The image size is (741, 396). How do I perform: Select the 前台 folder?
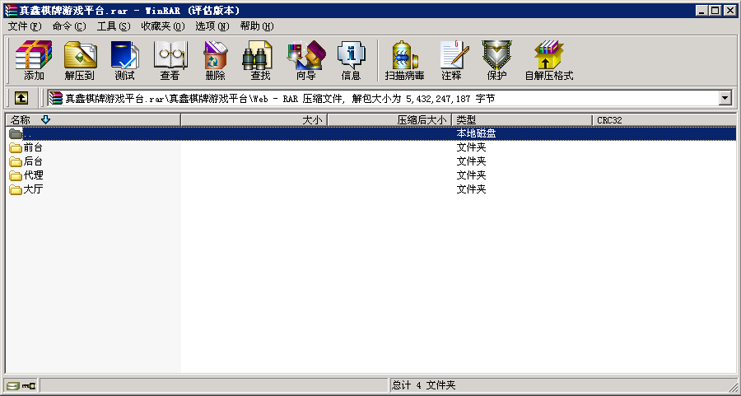(33, 147)
